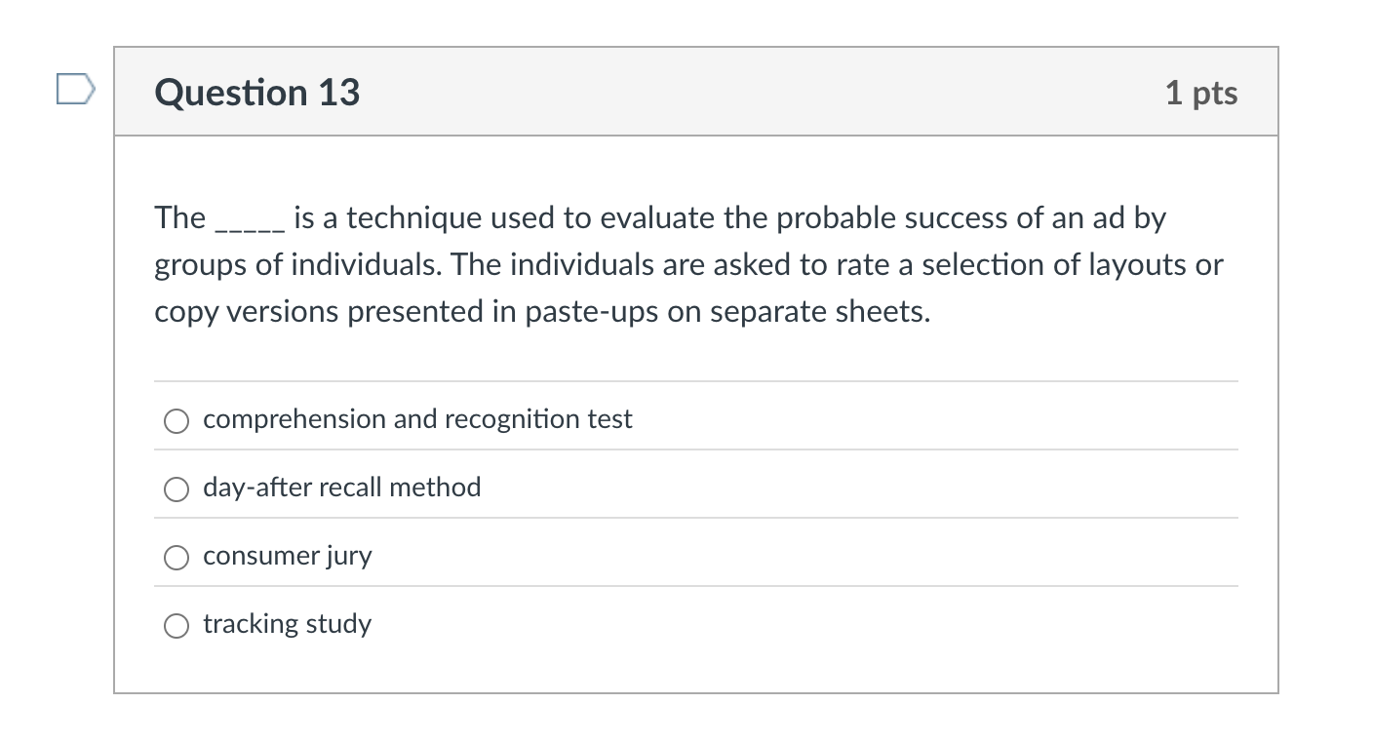Click the consumer jury answer text
This screenshot has width=1373, height=743.
287,556
